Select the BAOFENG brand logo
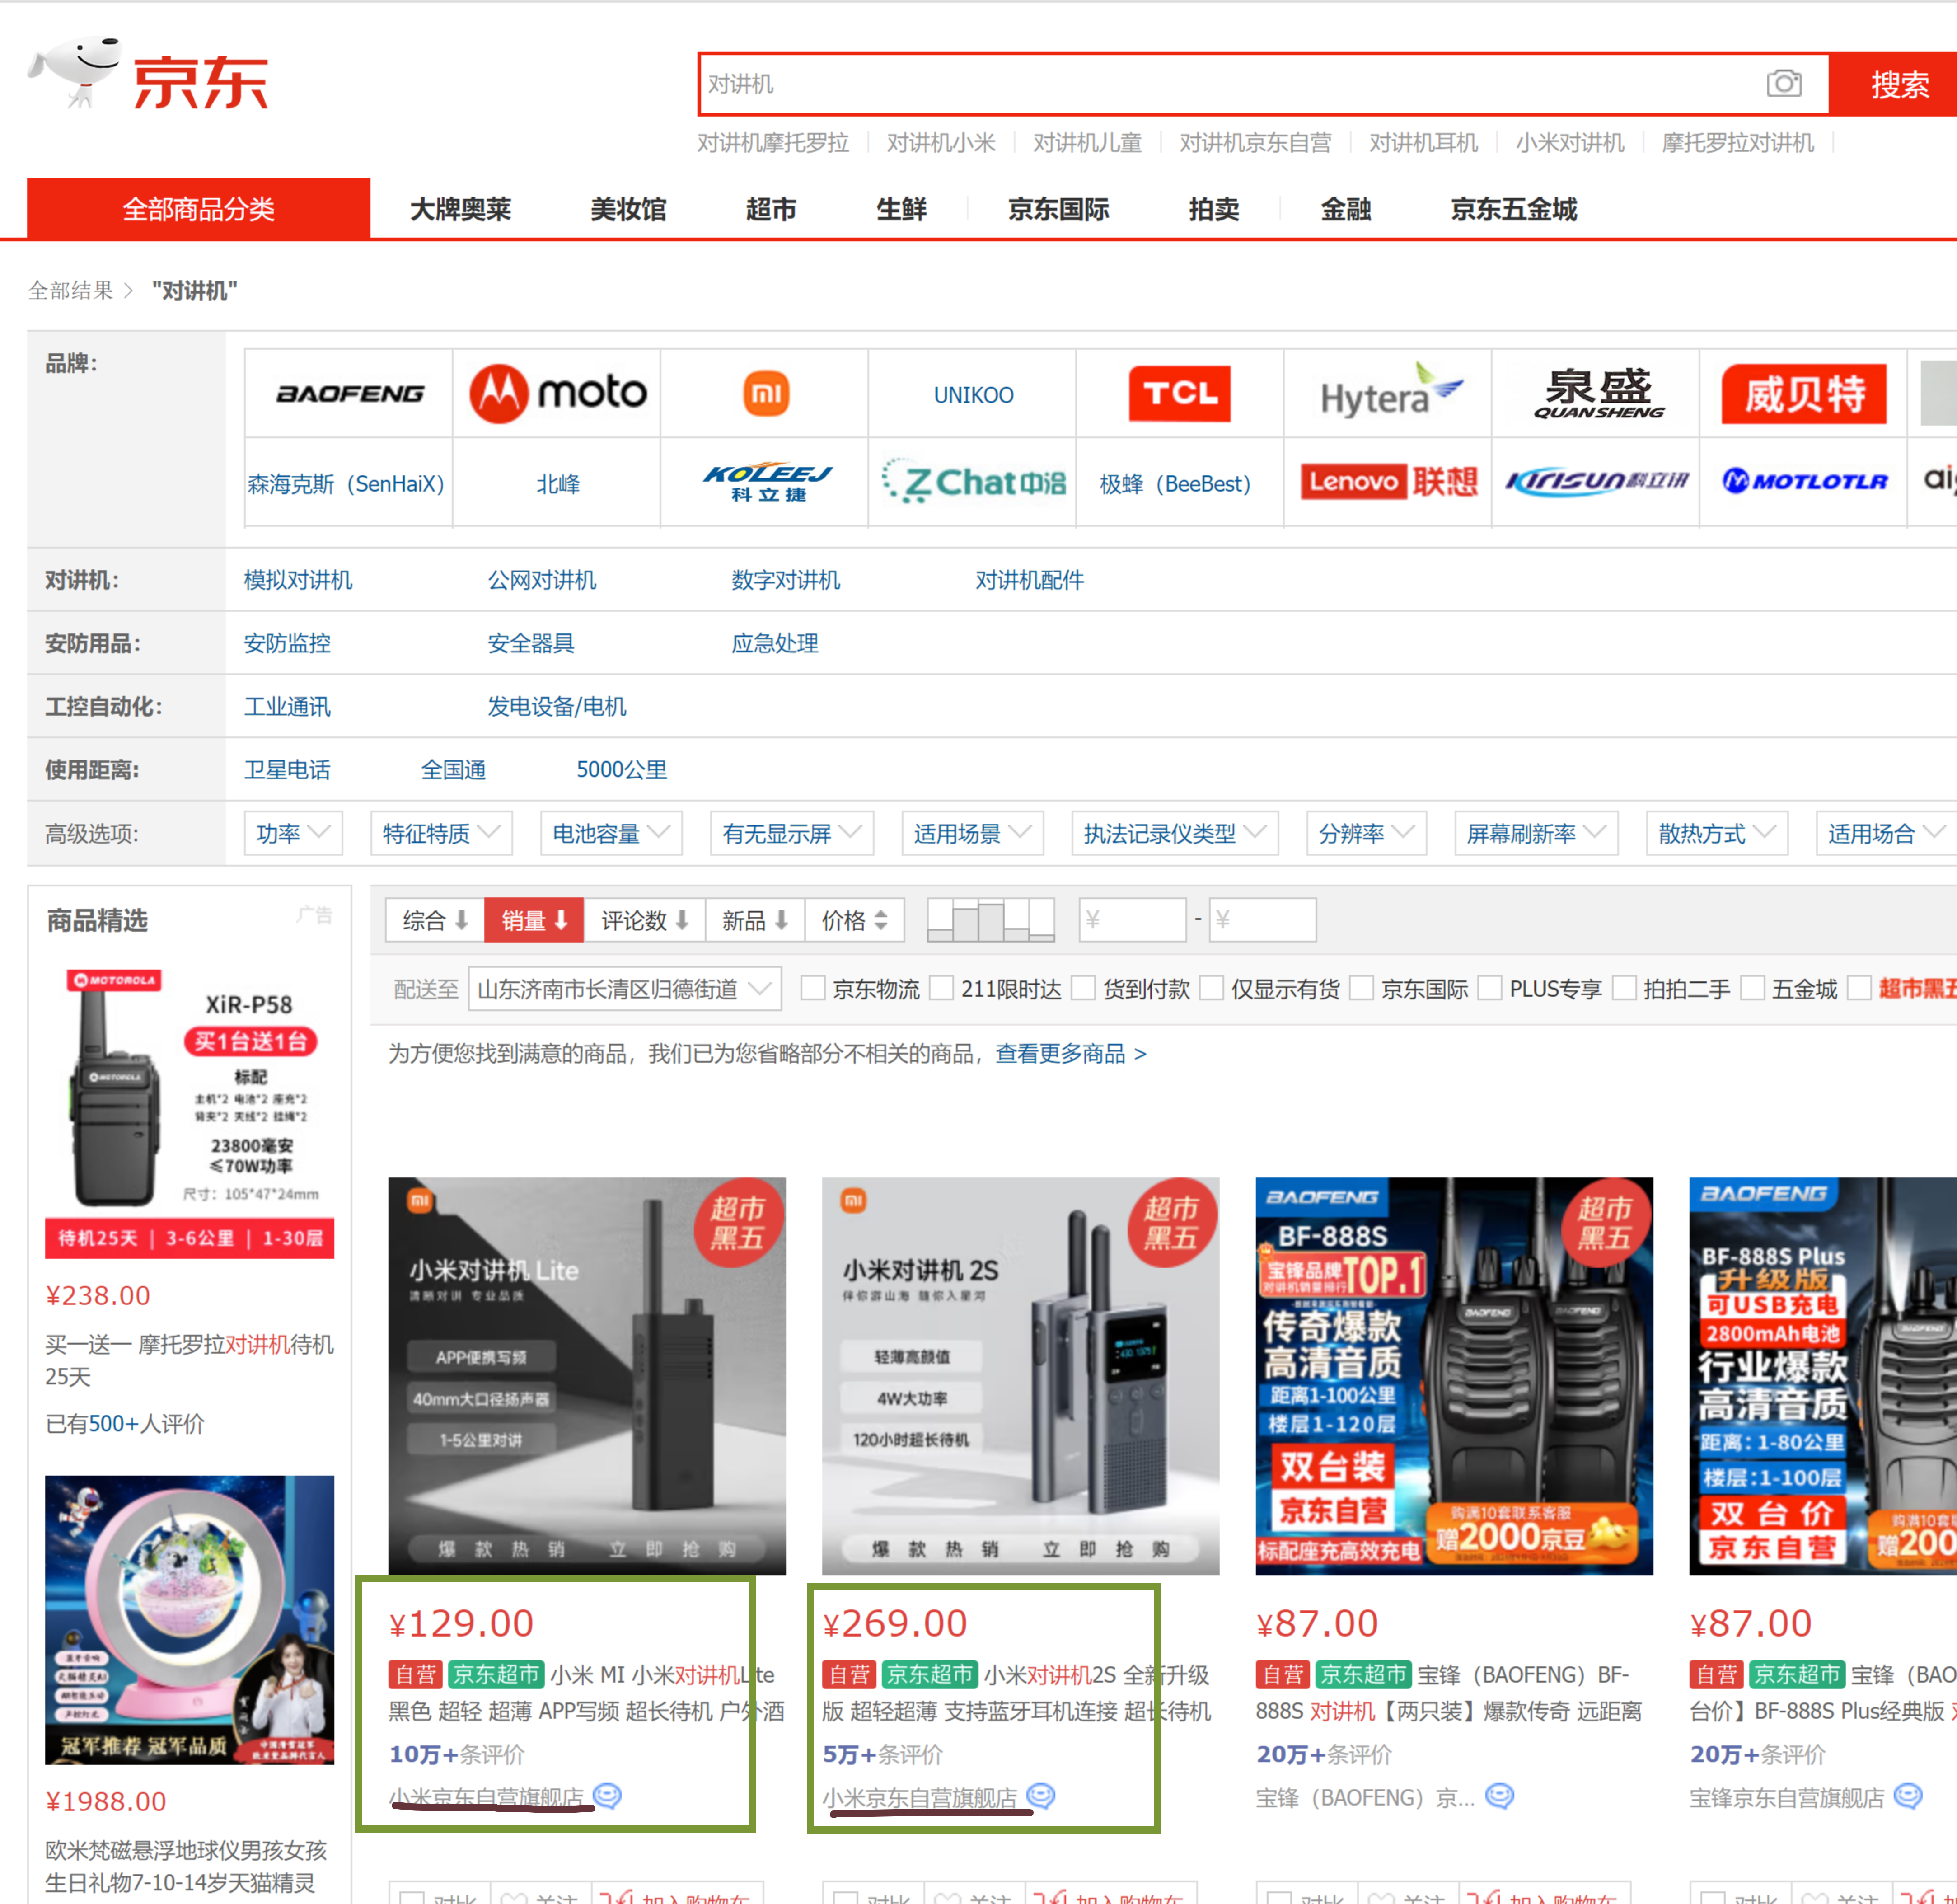The image size is (1957, 1904). click(349, 393)
